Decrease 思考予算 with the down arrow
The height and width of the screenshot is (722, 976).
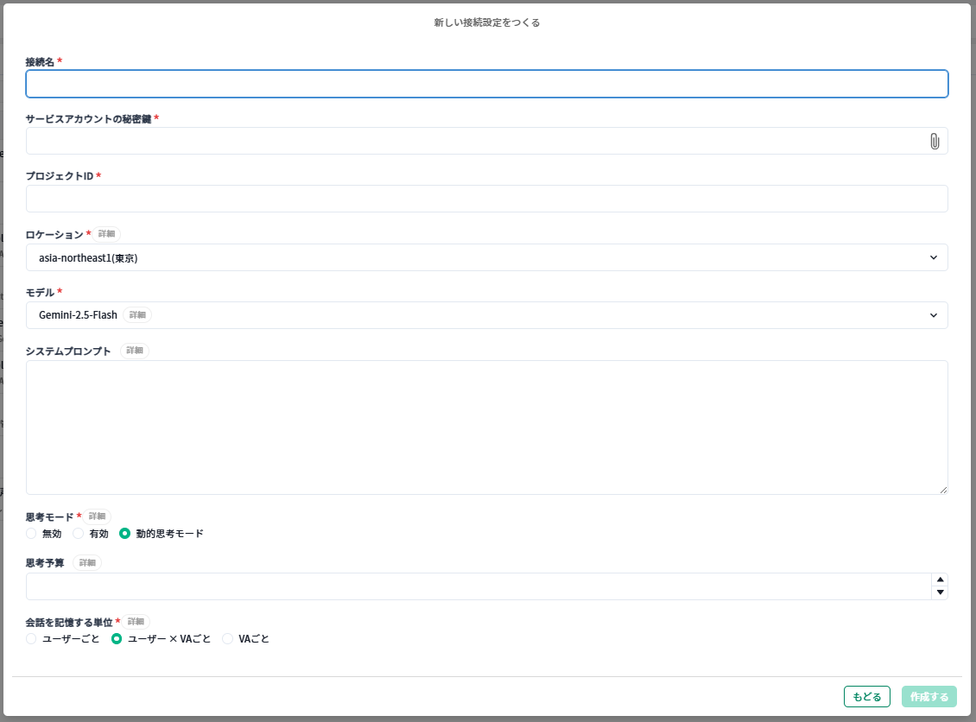940,592
